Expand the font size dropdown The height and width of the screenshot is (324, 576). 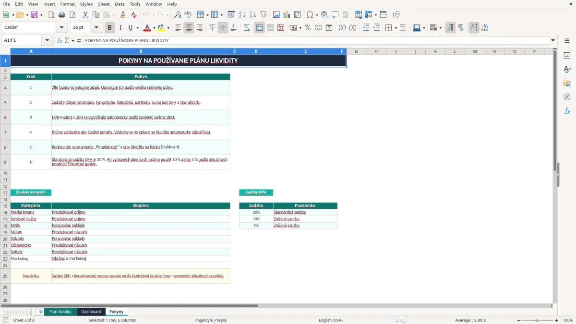coord(96,28)
